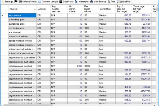The height and width of the screenshot is (106, 159).
Task: Select the 'alamat blog gratis' cell
Action: click(22, 20)
